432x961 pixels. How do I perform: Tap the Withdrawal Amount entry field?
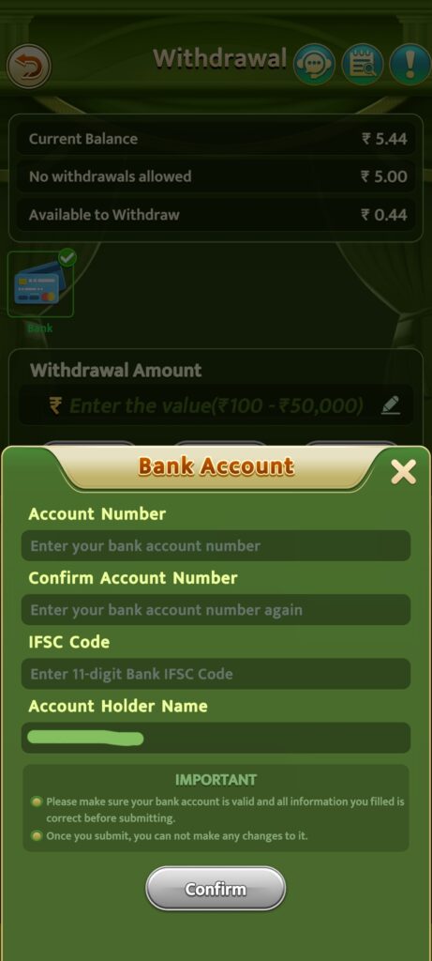coord(216,405)
